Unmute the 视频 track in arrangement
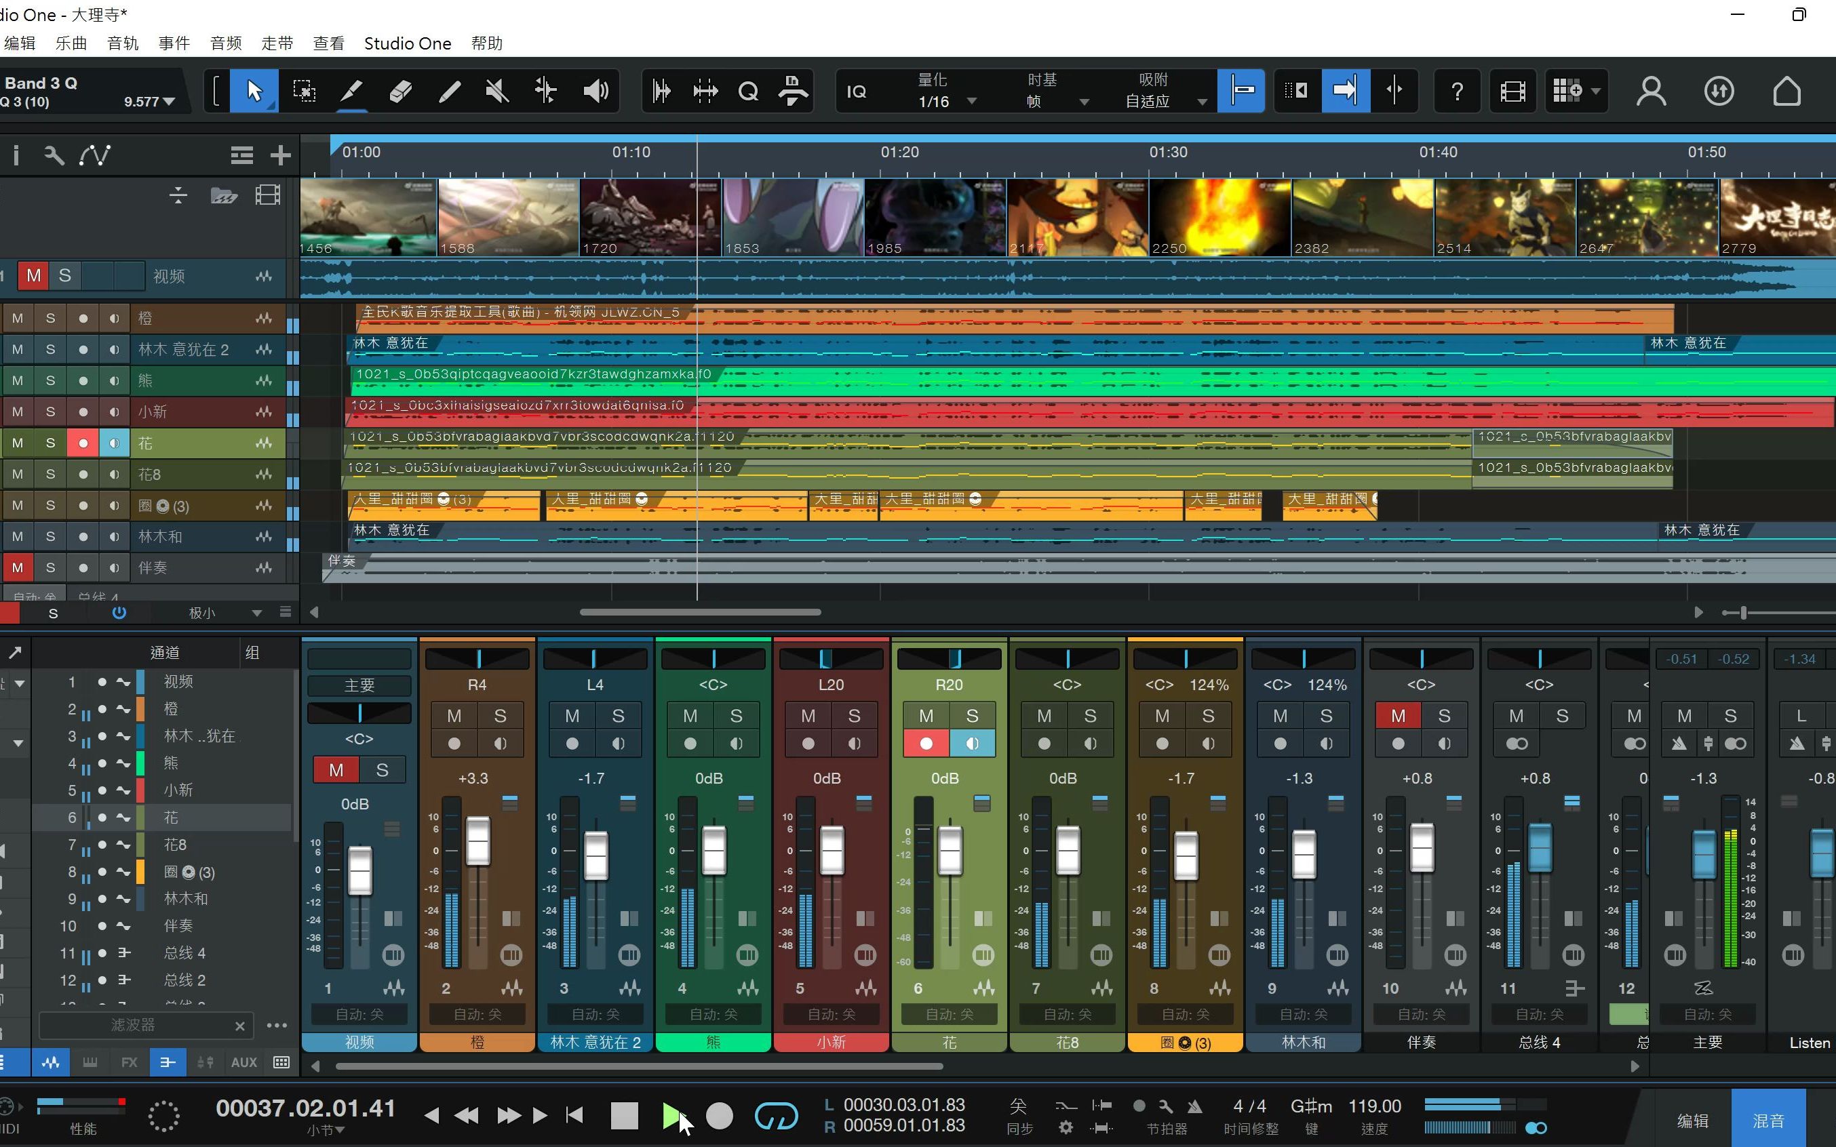Screen dimensions: 1836x1147 [33, 276]
